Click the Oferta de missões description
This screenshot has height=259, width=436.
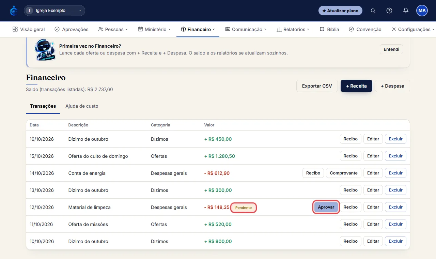tap(88, 224)
